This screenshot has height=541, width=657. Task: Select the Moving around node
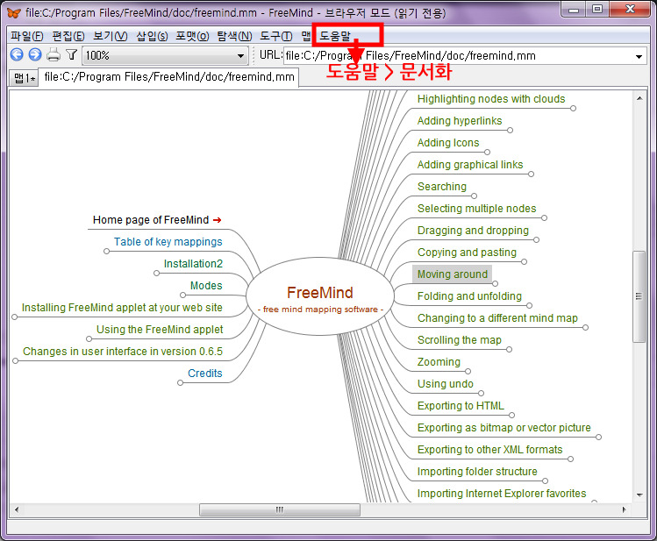pyautogui.click(x=452, y=274)
